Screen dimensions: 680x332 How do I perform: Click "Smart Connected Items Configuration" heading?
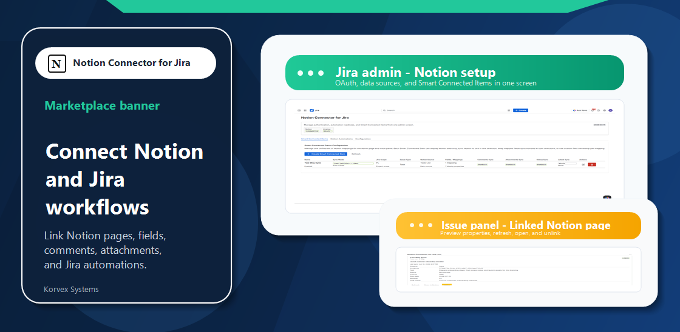(x=327, y=145)
